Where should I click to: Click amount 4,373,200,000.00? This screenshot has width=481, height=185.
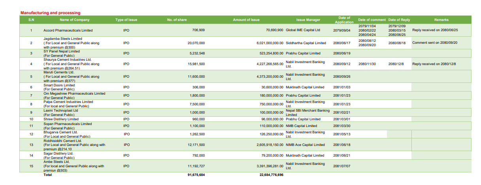(270, 77)
